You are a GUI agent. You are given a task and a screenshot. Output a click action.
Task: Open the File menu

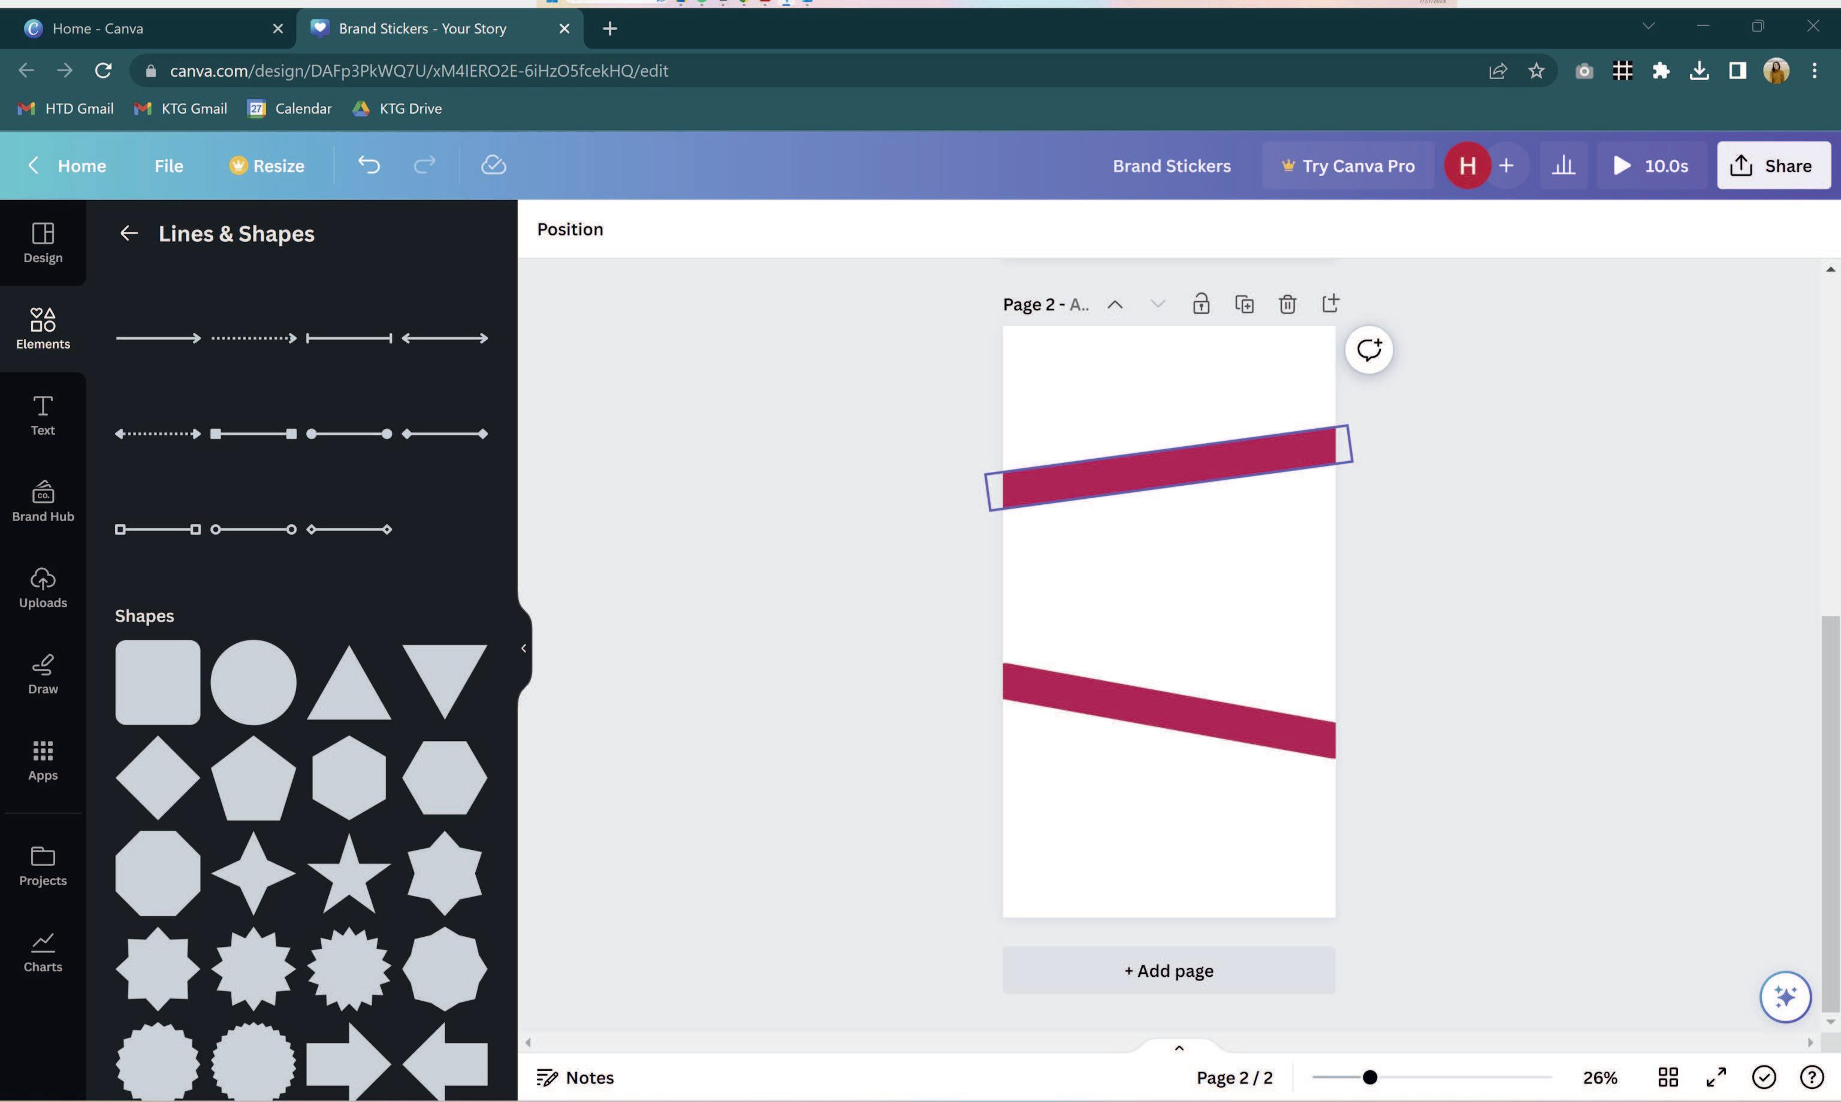click(x=168, y=165)
